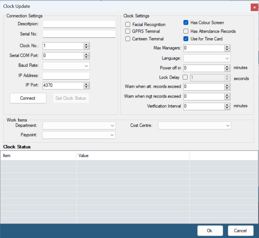This screenshot has height=238, width=259.
Task: Increment Serial COM Port value
Action: tap(87, 54)
